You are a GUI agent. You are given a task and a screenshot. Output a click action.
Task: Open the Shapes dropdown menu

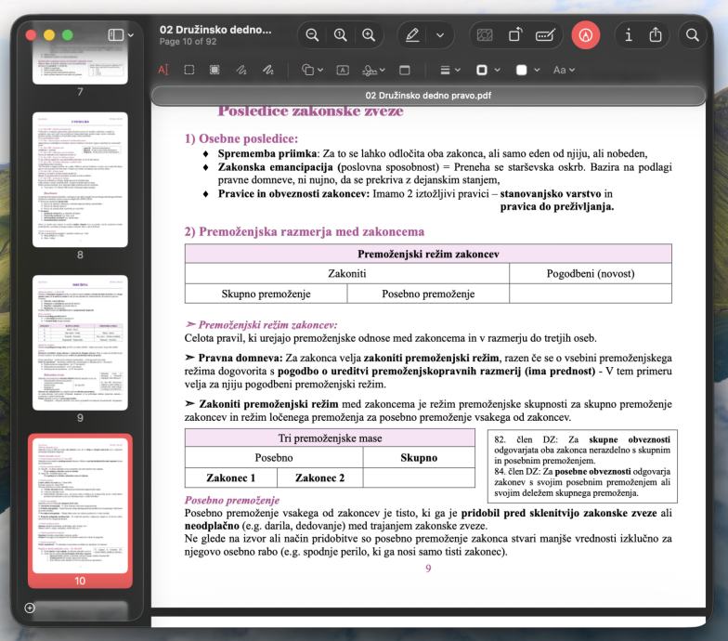click(x=312, y=71)
